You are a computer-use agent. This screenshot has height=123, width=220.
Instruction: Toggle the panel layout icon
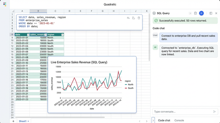click(211, 13)
